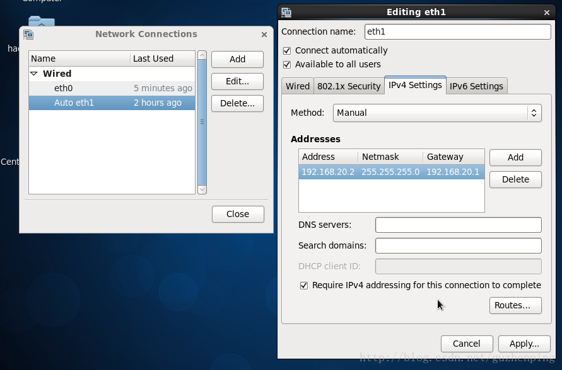Add a new address row
The height and width of the screenshot is (370, 562).
[x=515, y=158]
